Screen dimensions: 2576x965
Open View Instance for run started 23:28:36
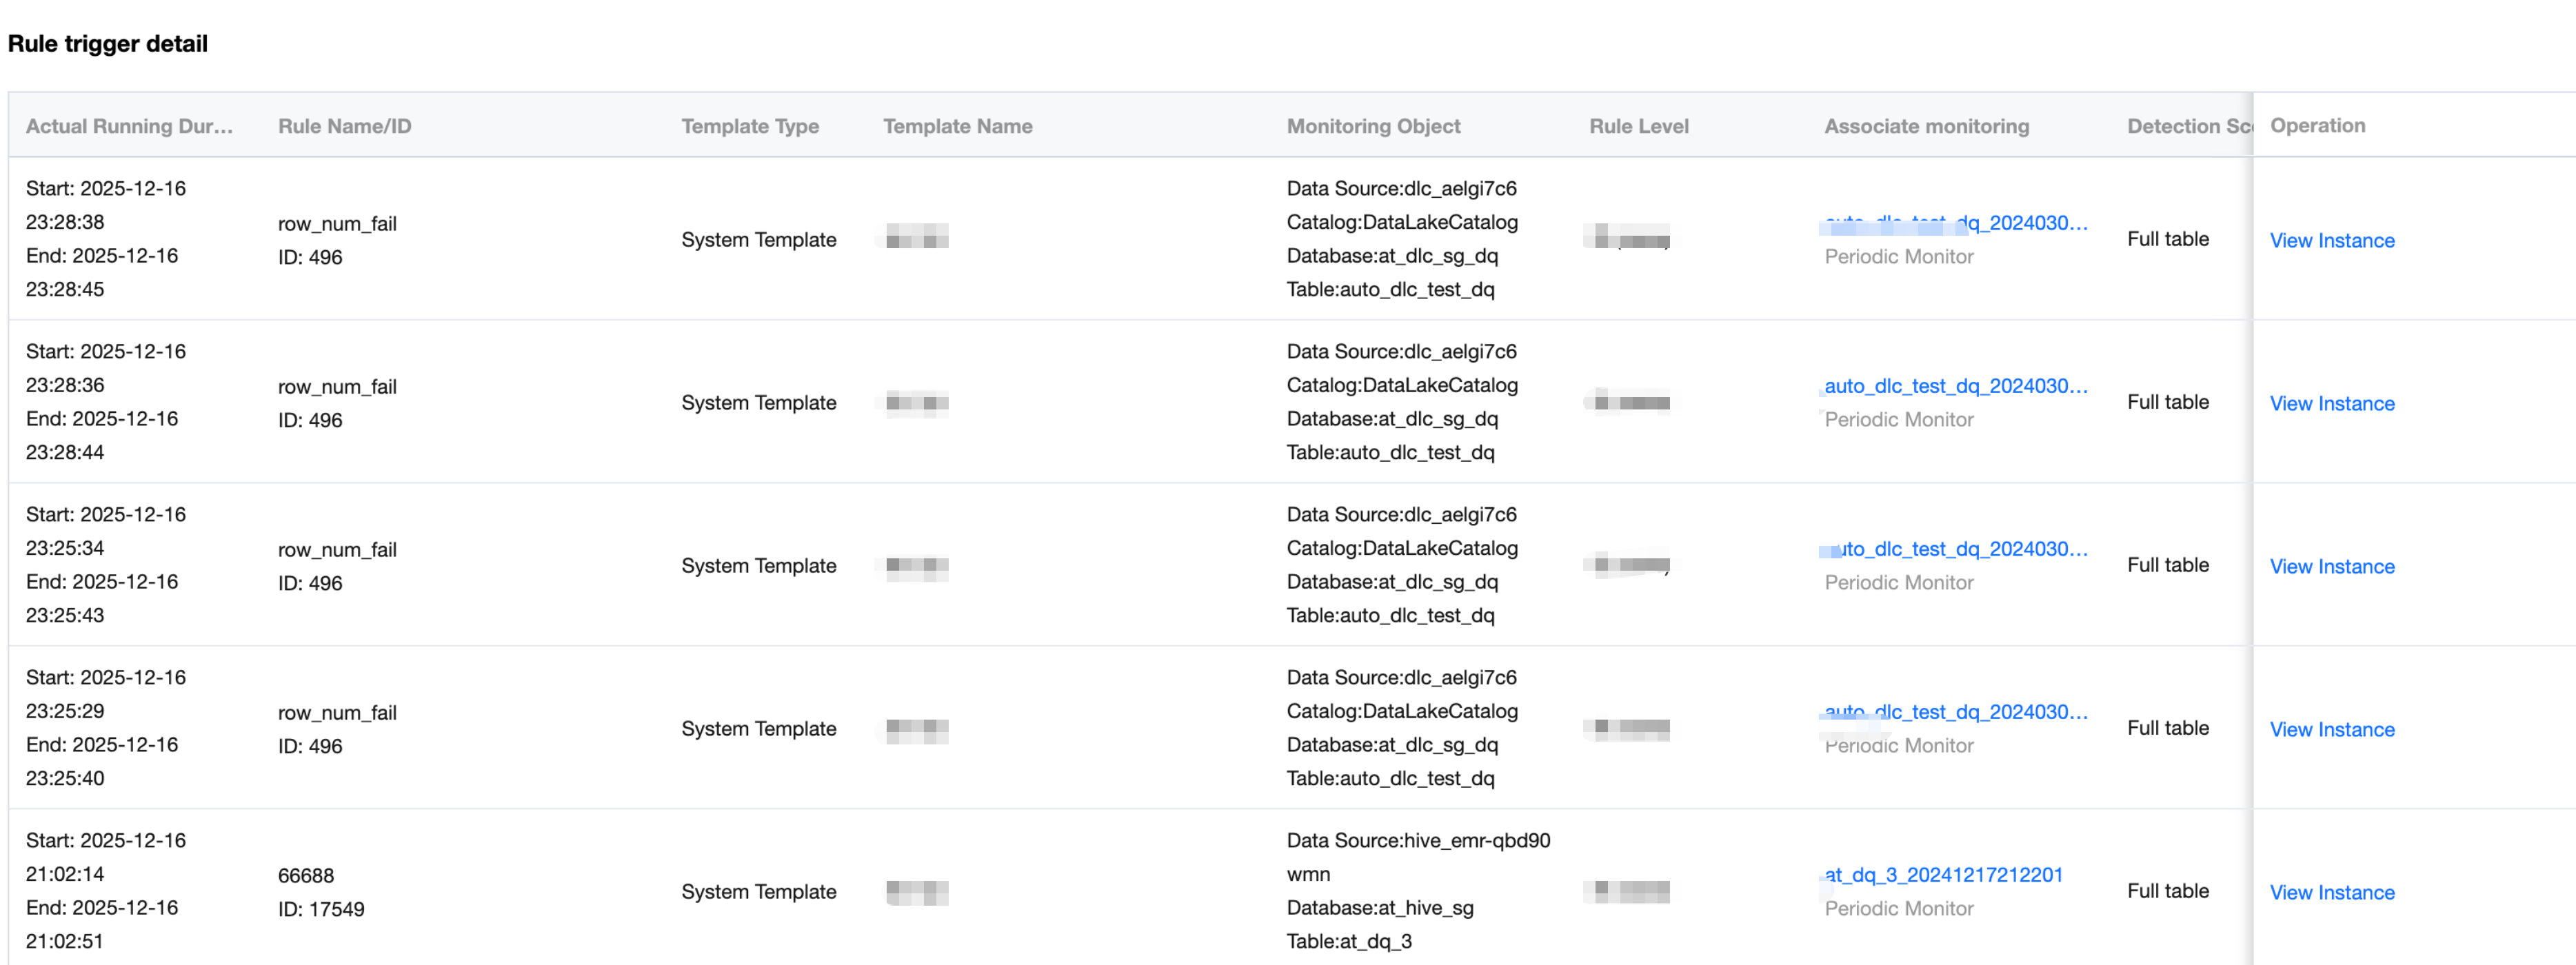pos(2331,403)
